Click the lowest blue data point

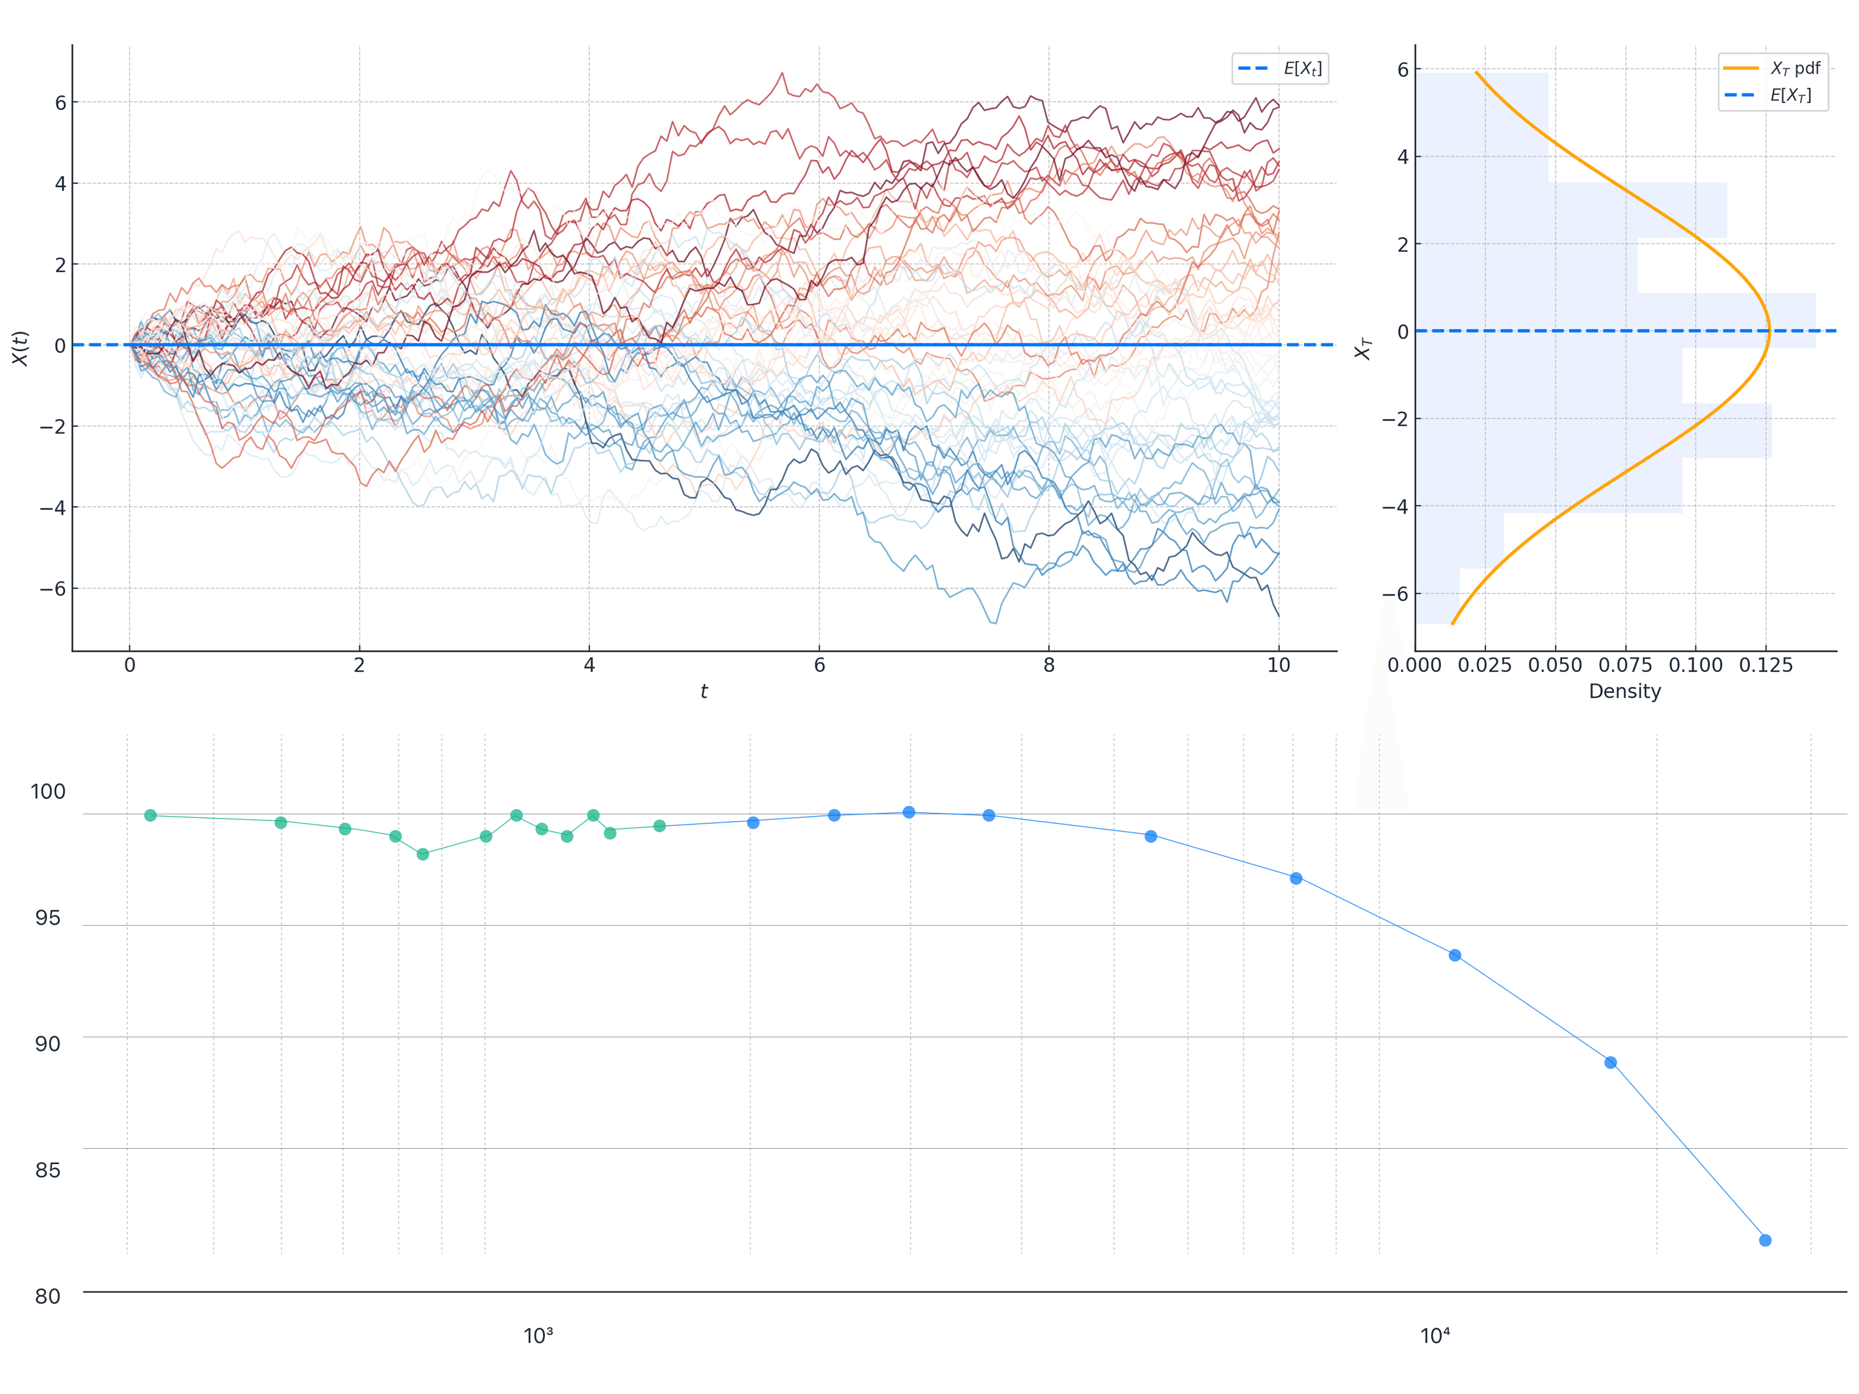click(1765, 1240)
